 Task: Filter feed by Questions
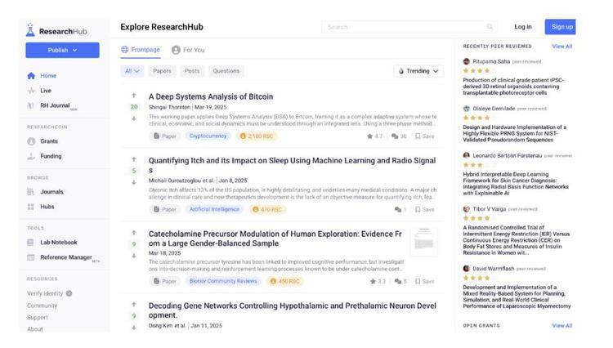pyautogui.click(x=226, y=71)
